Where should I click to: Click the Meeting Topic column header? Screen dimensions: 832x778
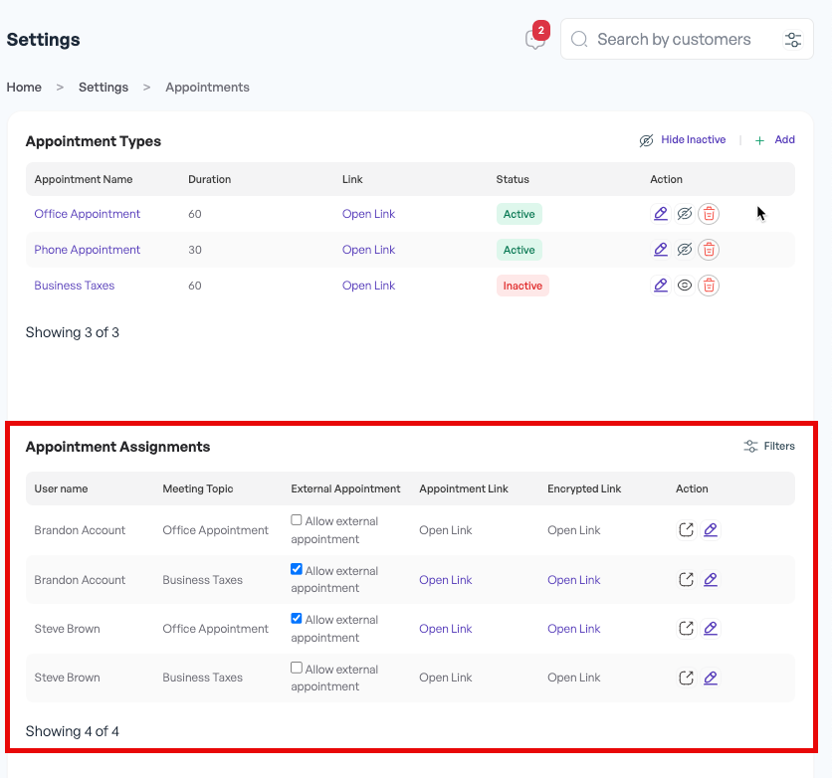click(198, 488)
